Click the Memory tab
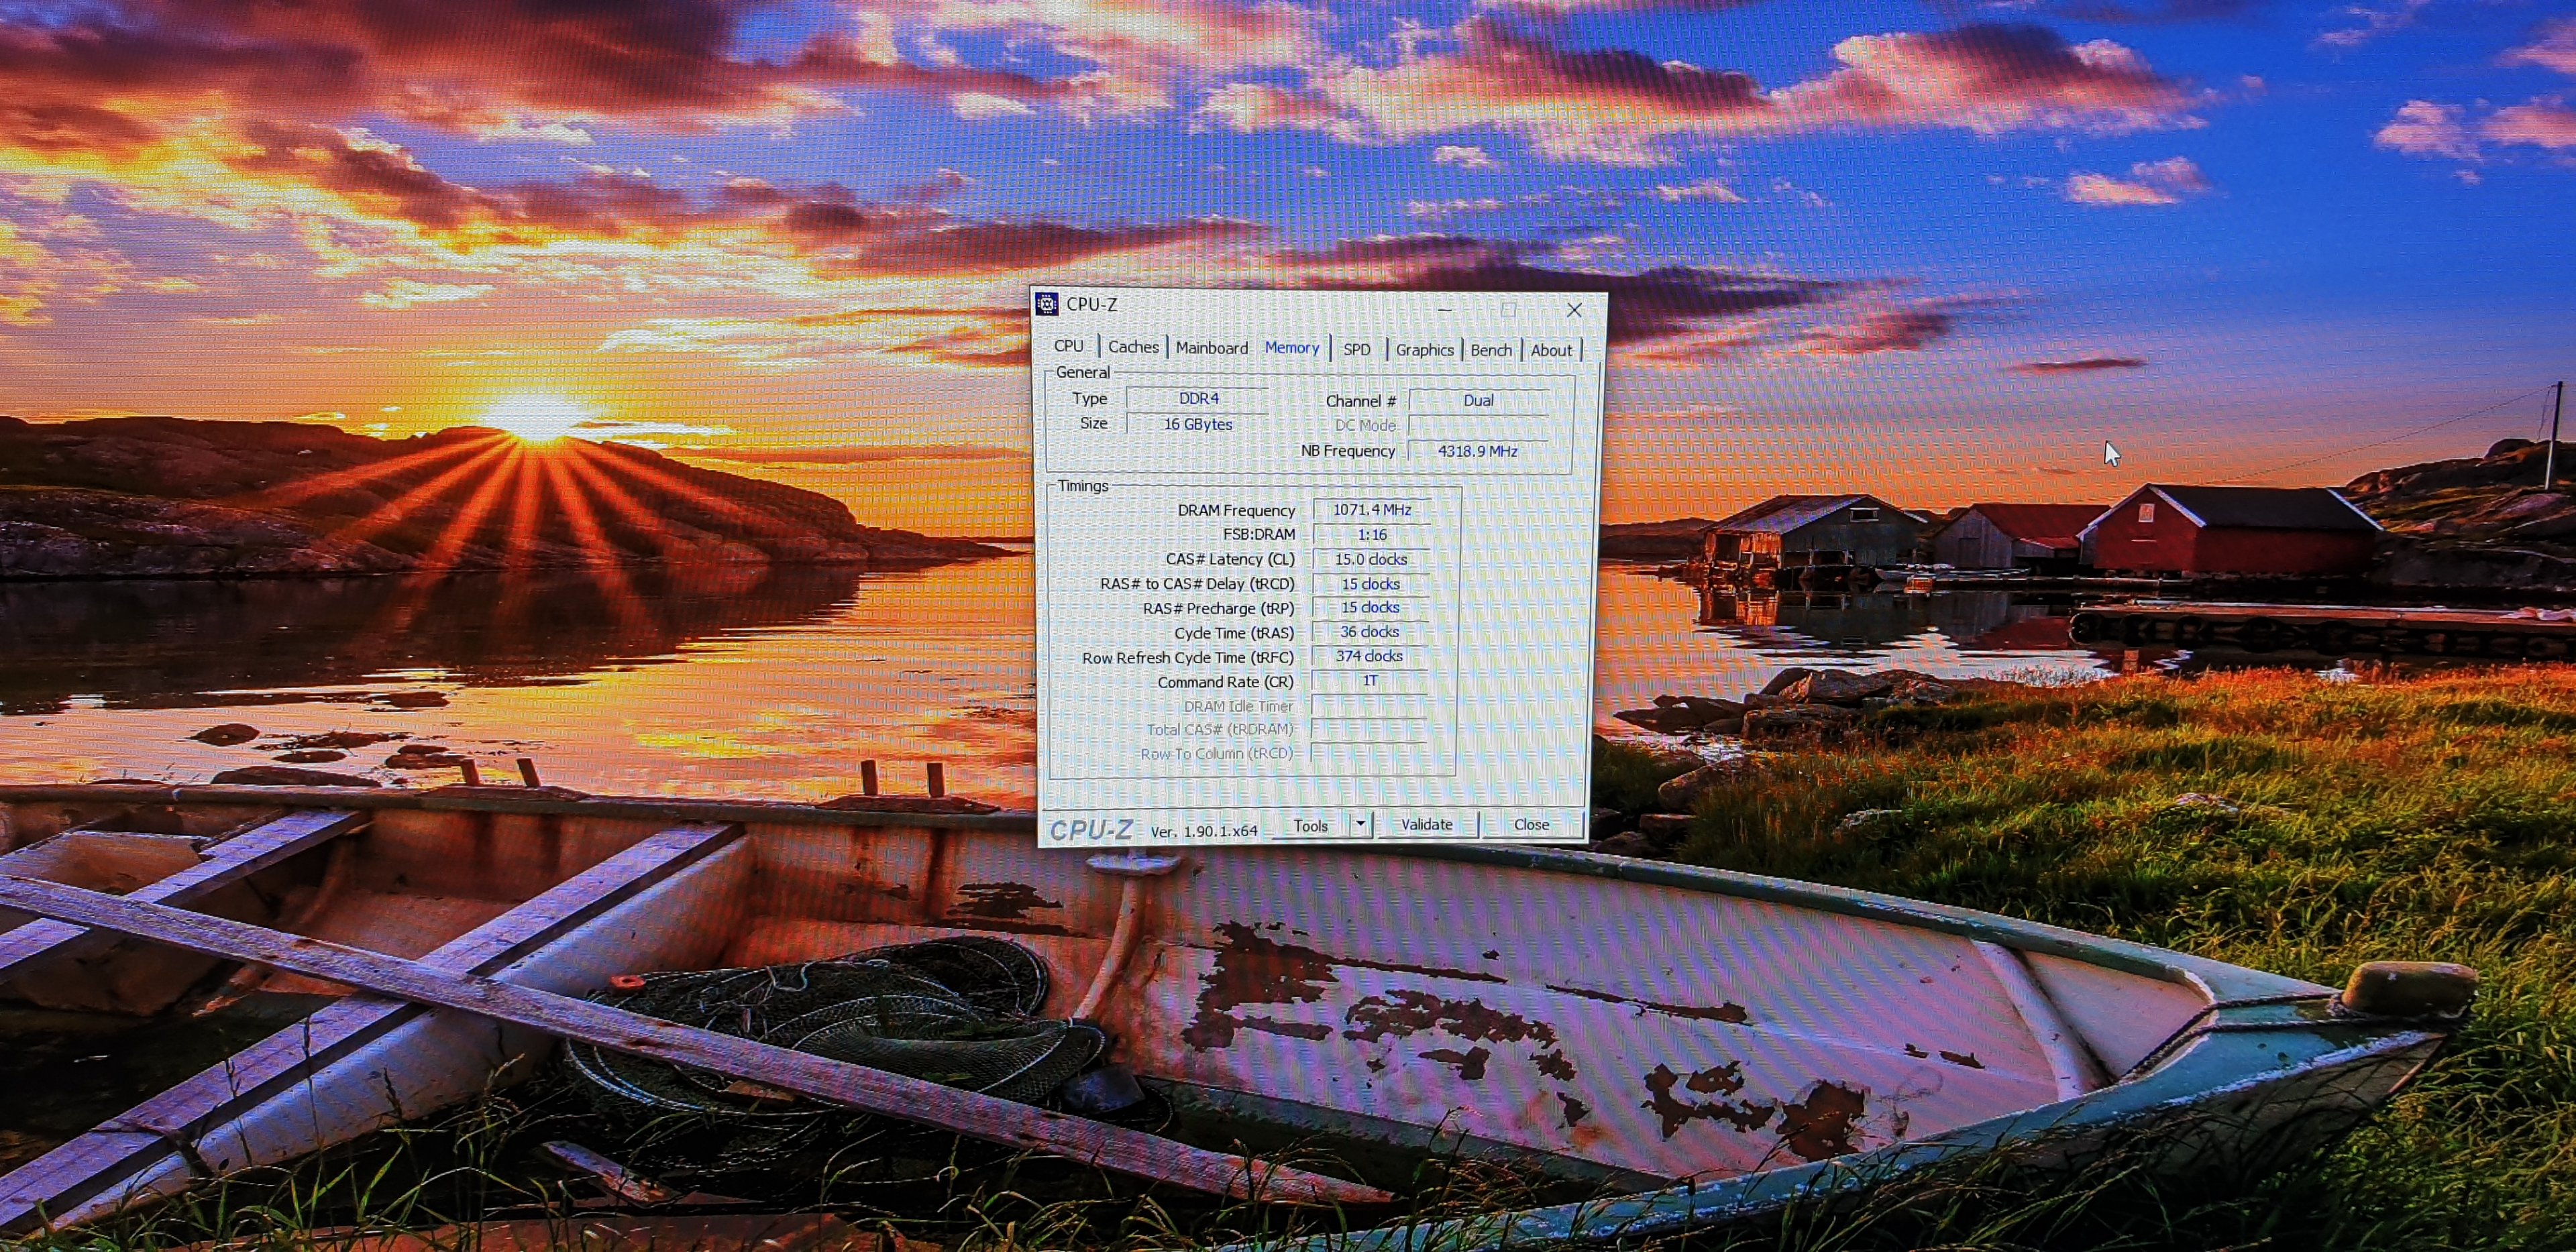The image size is (2576, 1252). click(1292, 348)
